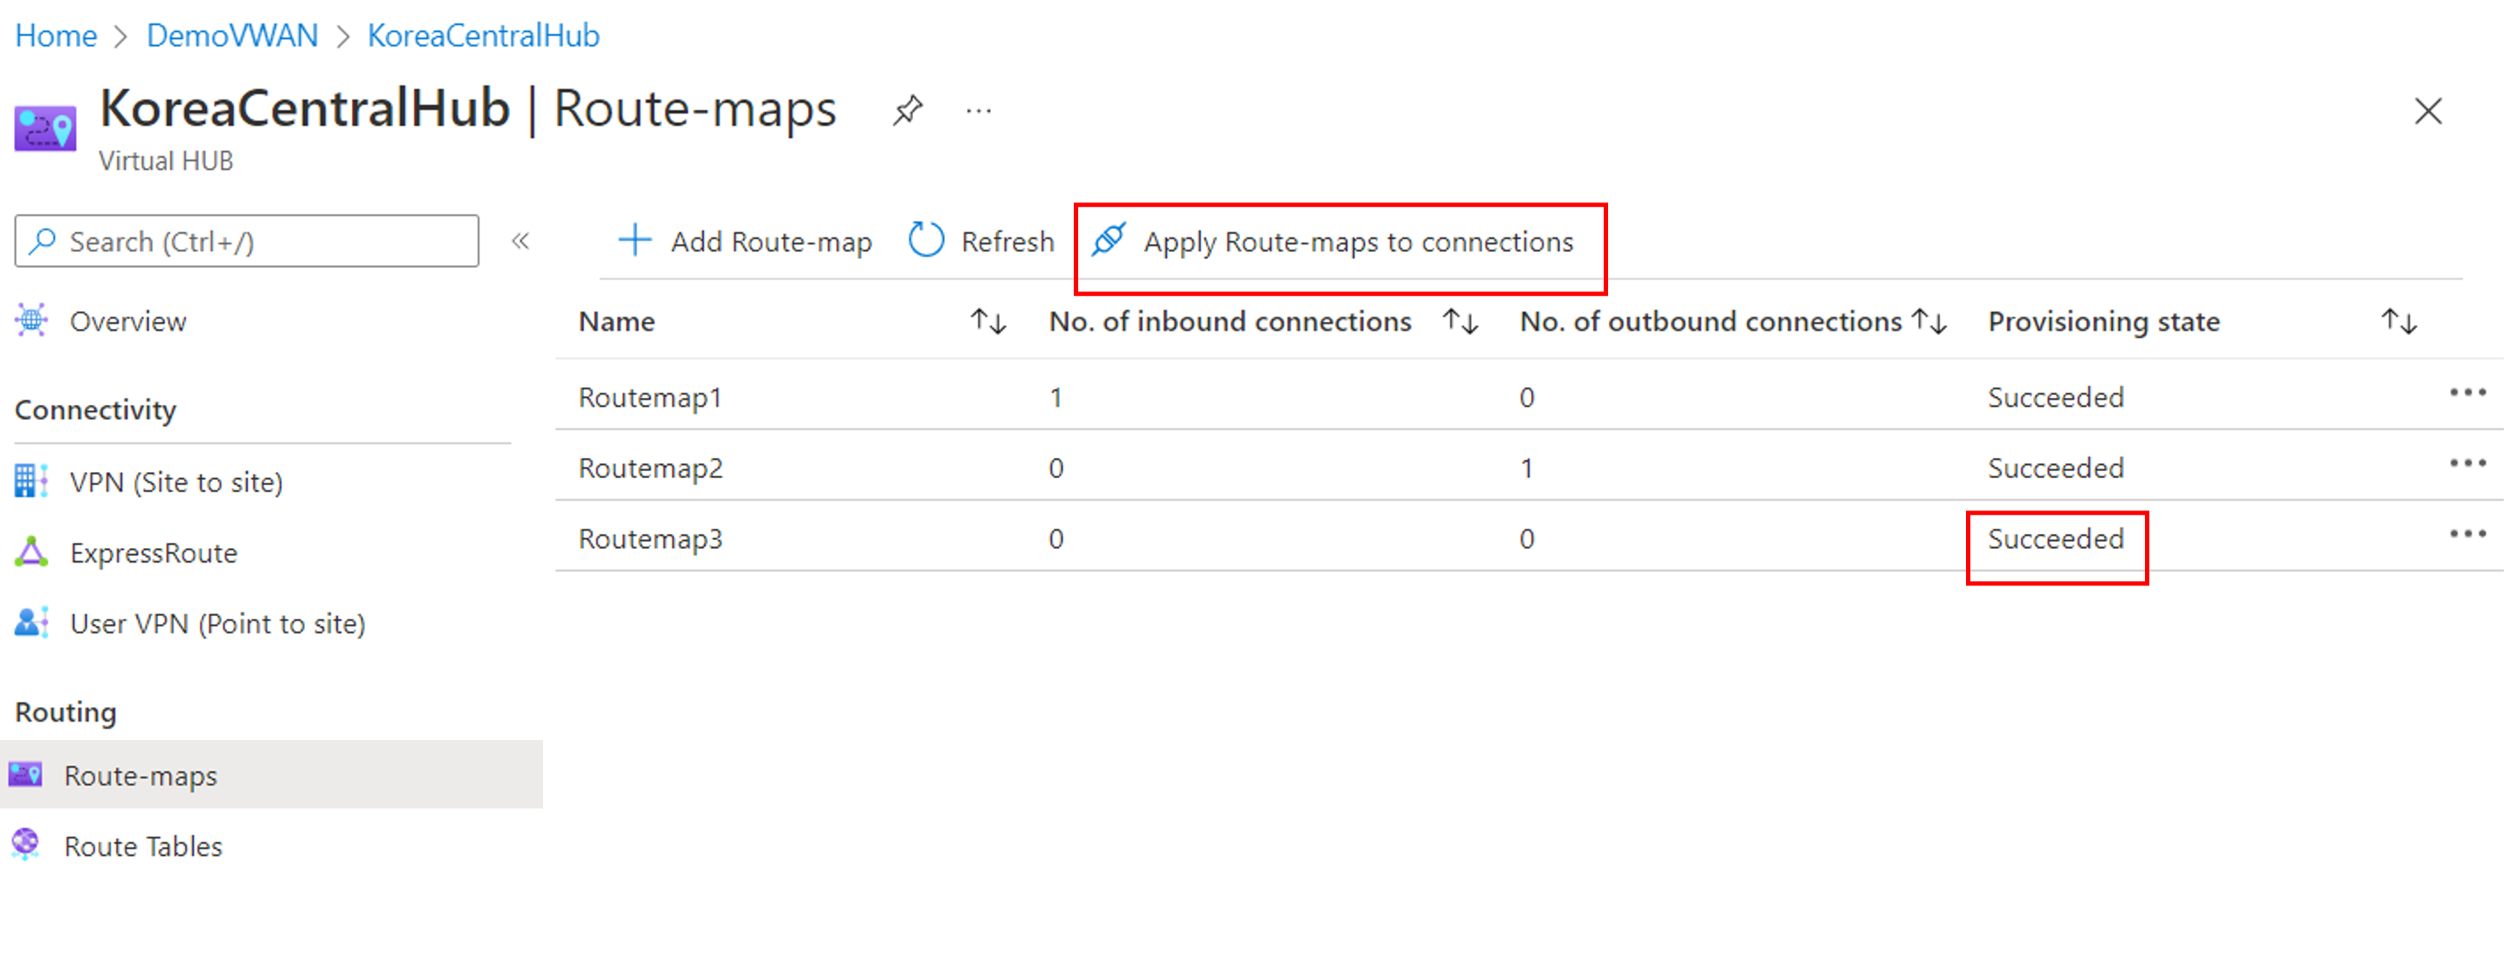Go to DemoVWAN breadcrumb link

(232, 35)
